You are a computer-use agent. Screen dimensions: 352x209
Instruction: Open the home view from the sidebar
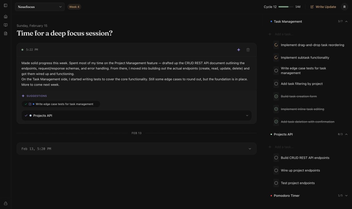point(5,16)
